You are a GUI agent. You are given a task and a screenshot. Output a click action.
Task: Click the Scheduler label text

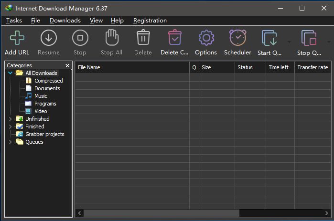click(238, 53)
